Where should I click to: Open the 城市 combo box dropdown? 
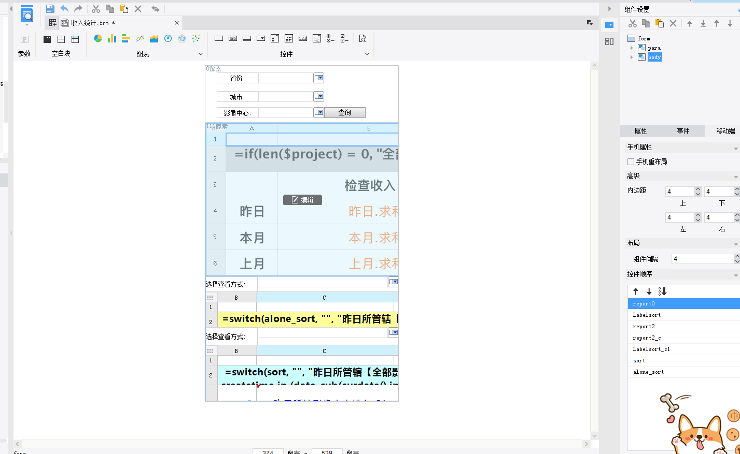coord(319,96)
